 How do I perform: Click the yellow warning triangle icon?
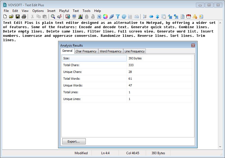tap(195, 17)
